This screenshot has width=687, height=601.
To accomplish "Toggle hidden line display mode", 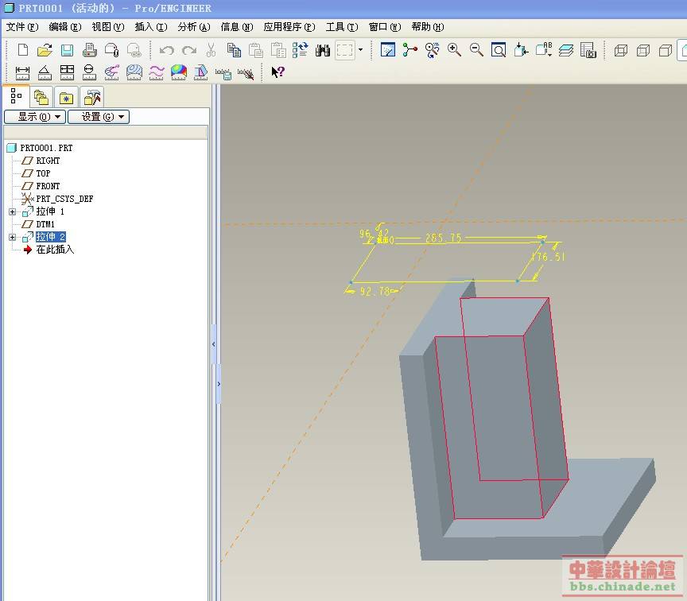I will click(x=643, y=50).
